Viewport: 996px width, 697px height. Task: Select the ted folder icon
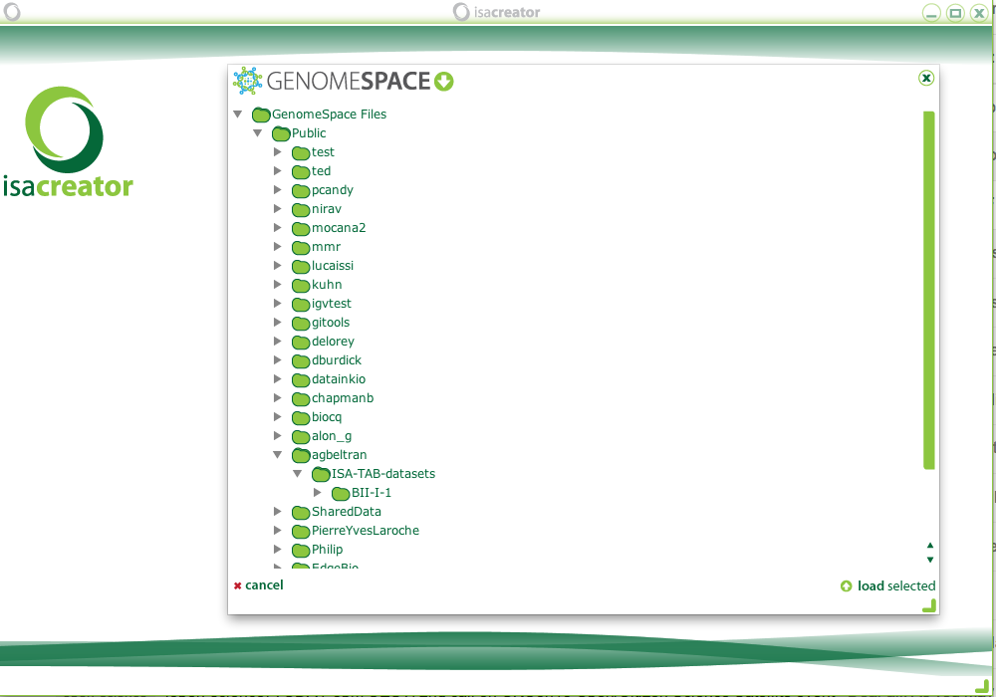click(301, 172)
